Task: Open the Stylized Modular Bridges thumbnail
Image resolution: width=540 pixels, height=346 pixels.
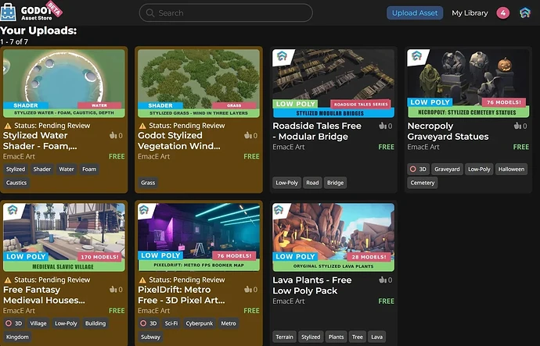Action: pyautogui.click(x=333, y=84)
